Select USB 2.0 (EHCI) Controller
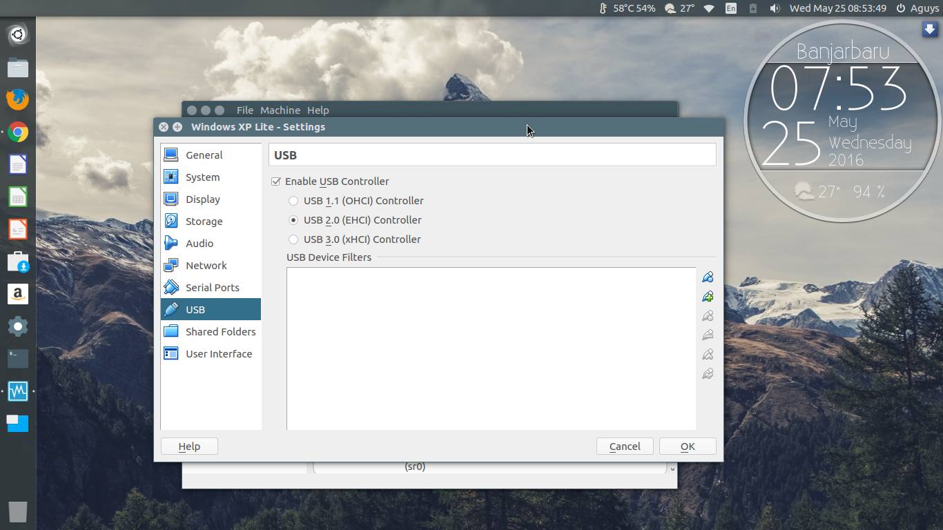This screenshot has height=530, width=943. coord(293,220)
